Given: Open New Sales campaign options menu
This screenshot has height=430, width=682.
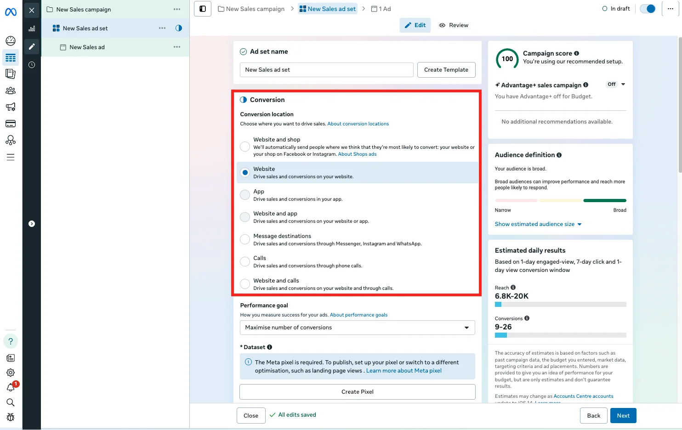Looking at the screenshot, I should click(x=177, y=9).
